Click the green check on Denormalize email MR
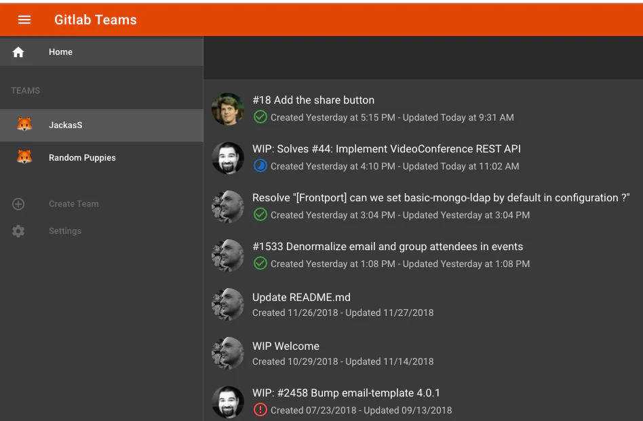The width and height of the screenshot is (643, 421). (260, 263)
